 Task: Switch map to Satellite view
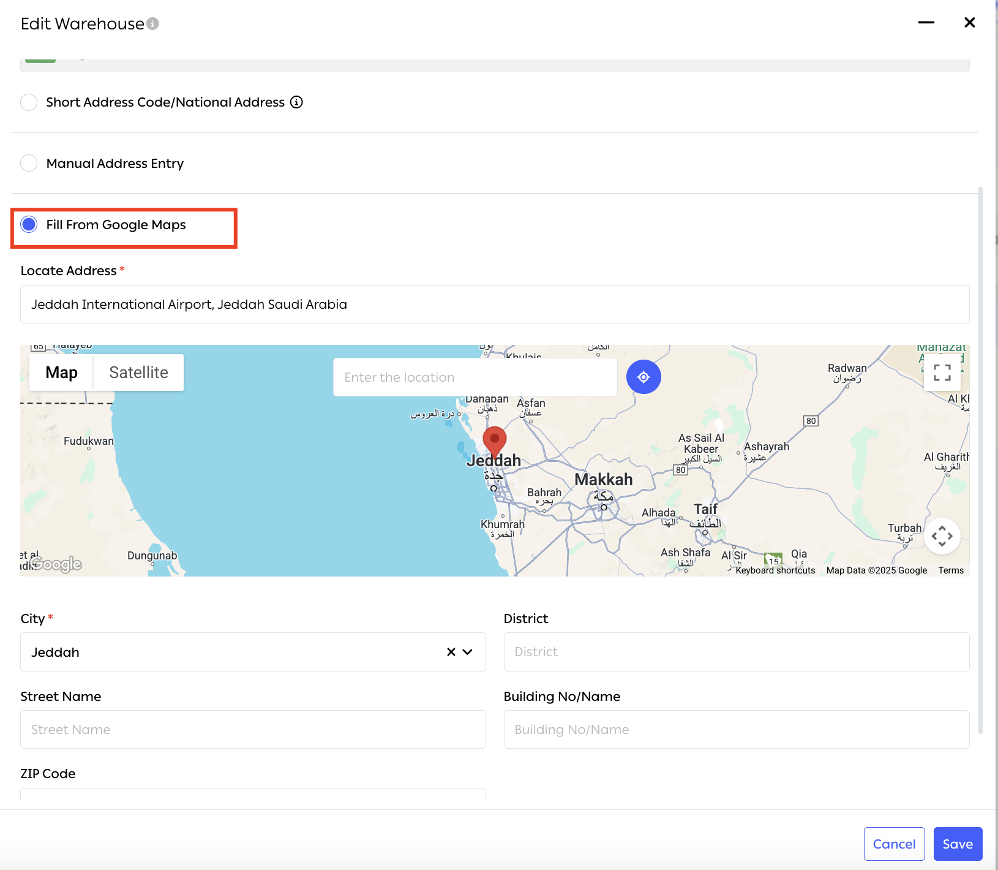click(x=138, y=373)
